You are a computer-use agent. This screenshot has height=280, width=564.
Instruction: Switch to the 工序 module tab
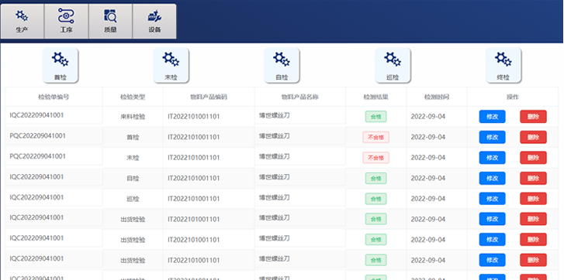point(66,21)
